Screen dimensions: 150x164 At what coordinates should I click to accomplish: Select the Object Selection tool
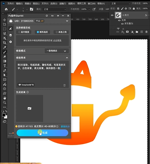(x=4, y=38)
